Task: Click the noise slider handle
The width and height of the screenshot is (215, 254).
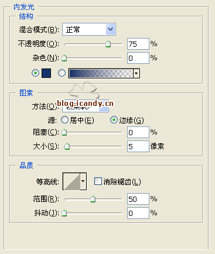Action: [x=64, y=58]
